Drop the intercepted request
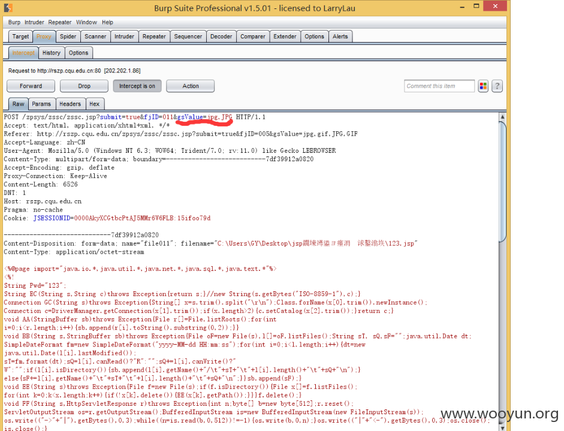The image size is (564, 431). click(84, 86)
